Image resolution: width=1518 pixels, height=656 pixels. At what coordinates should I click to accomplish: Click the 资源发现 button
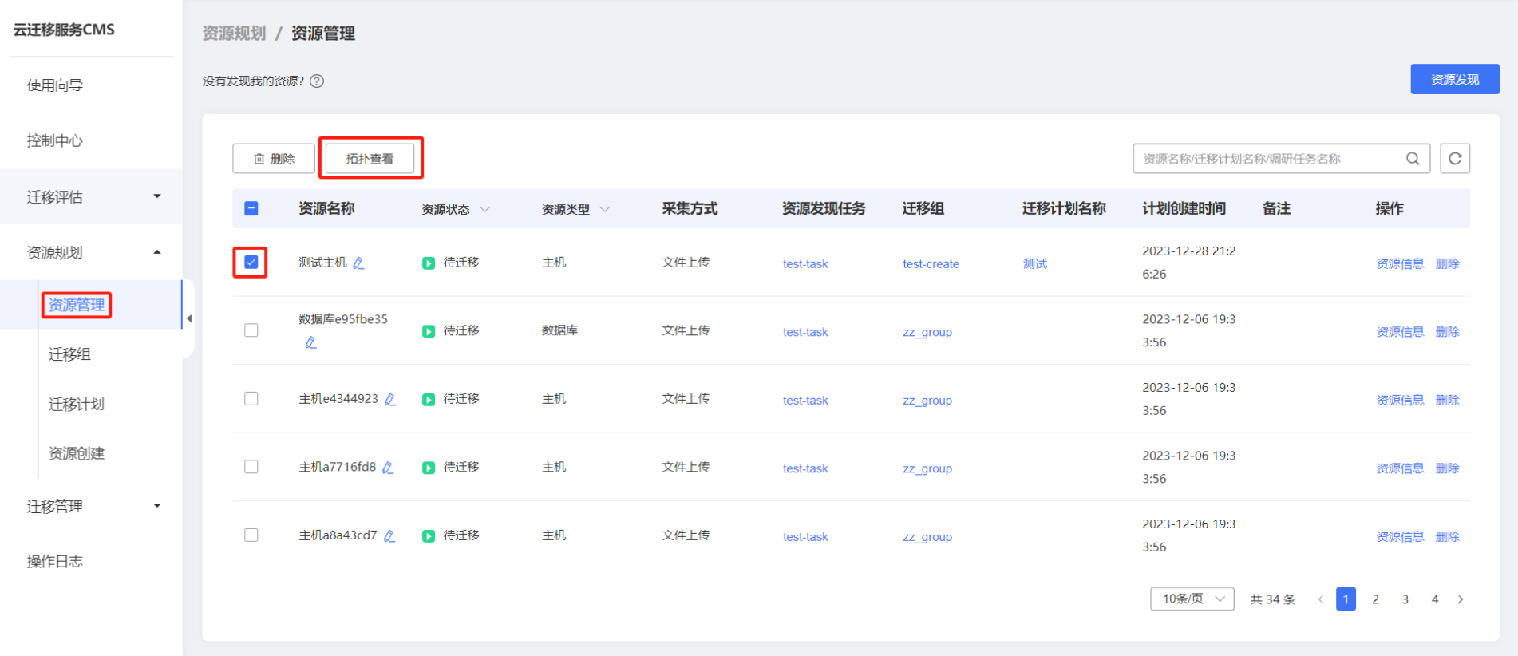tap(1454, 79)
